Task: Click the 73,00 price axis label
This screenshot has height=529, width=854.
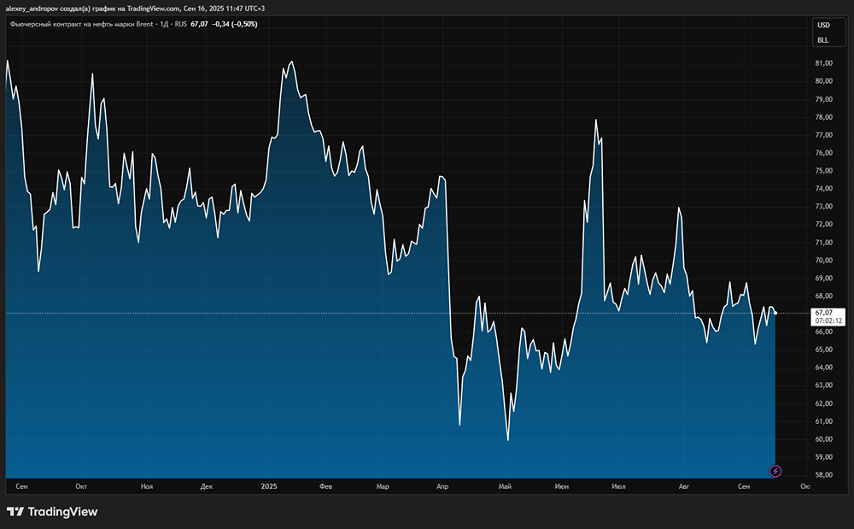Action: click(823, 207)
